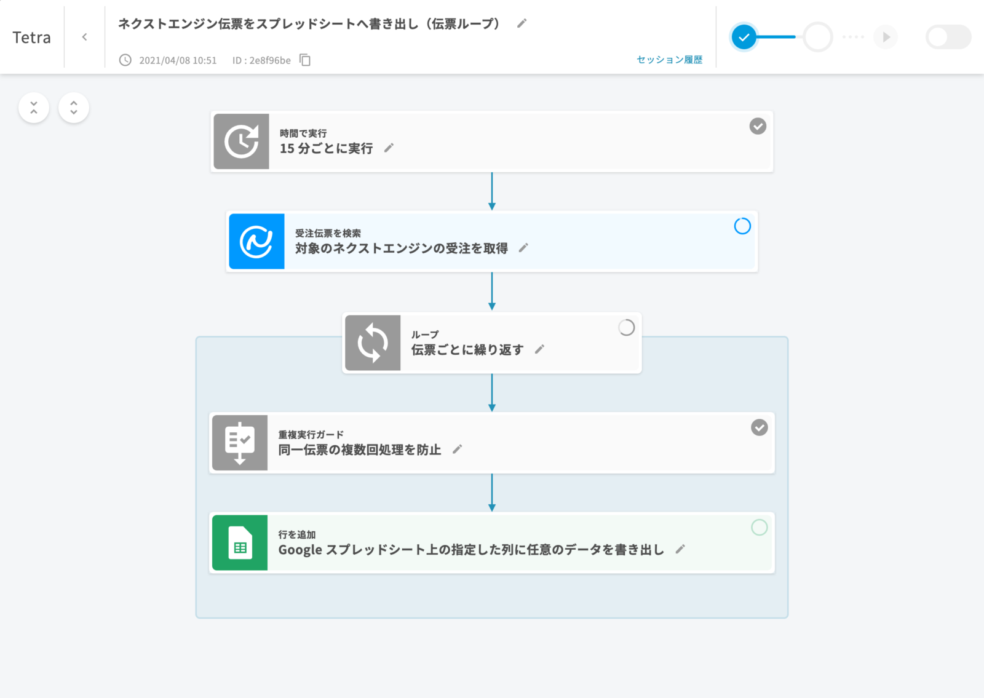Rename the 15 分ごとに実行 step

(x=389, y=148)
